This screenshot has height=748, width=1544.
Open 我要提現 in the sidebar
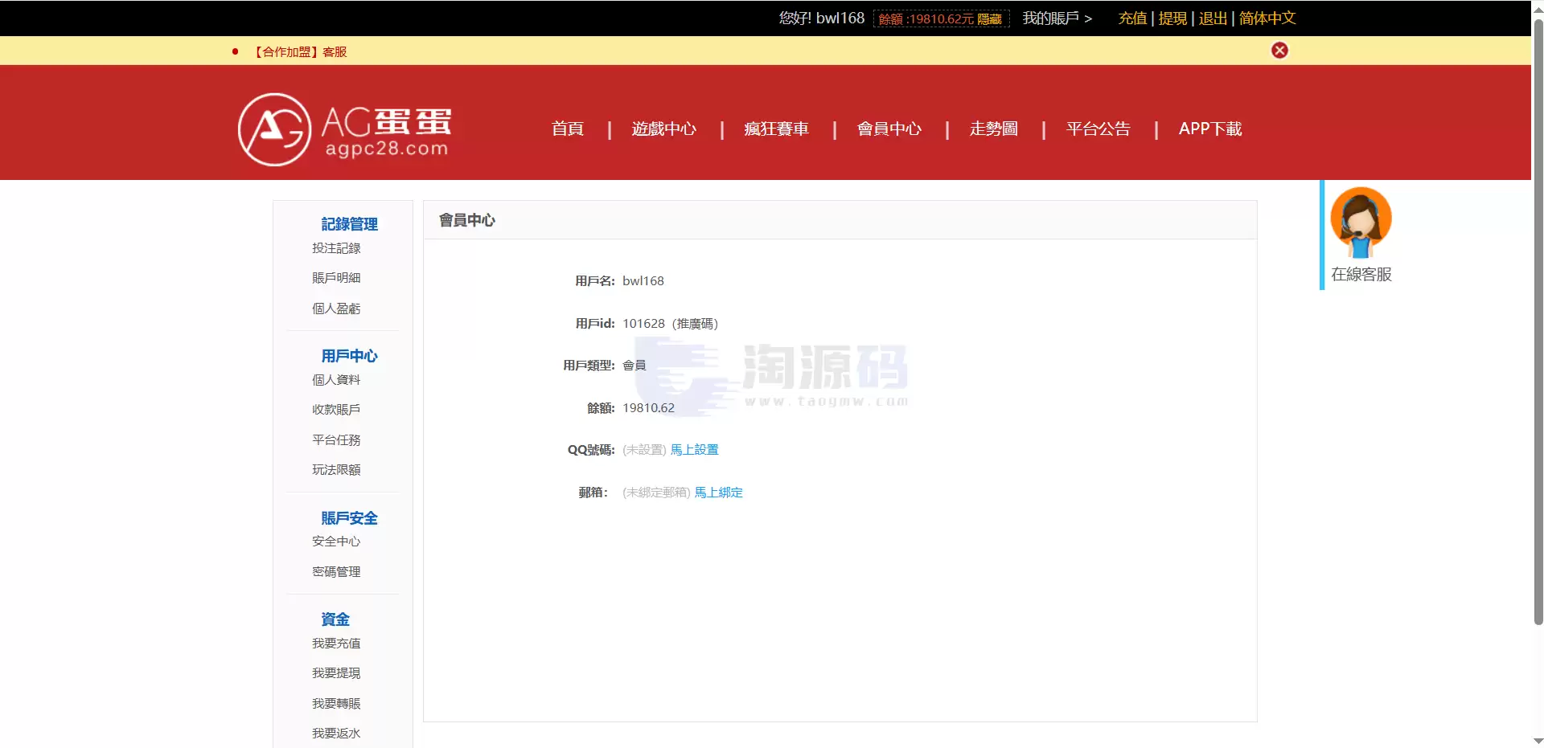(336, 673)
